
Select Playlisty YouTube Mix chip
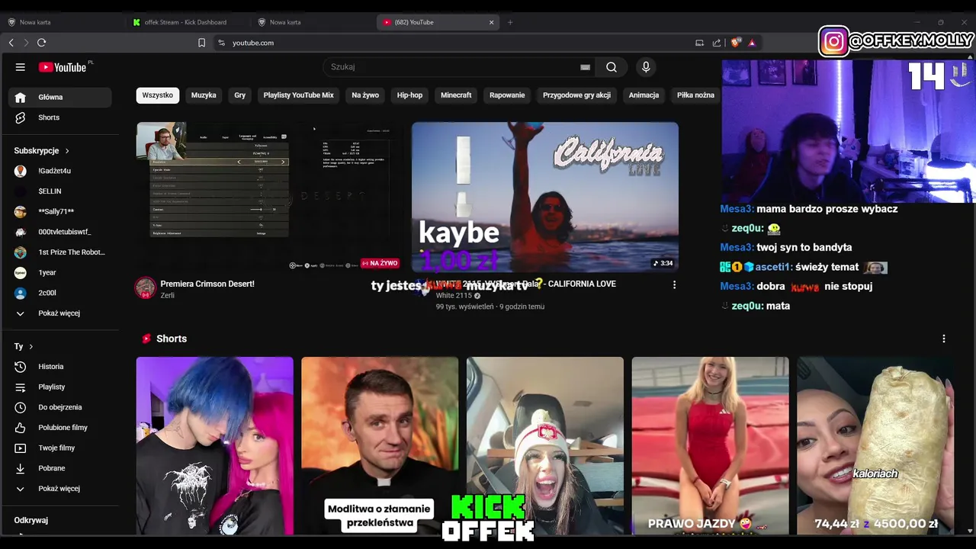coord(299,95)
